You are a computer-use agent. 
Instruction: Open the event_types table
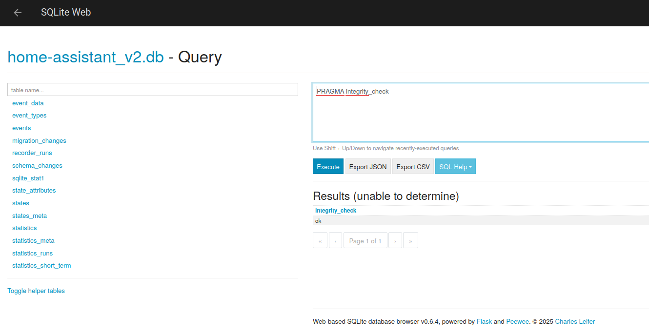29,116
